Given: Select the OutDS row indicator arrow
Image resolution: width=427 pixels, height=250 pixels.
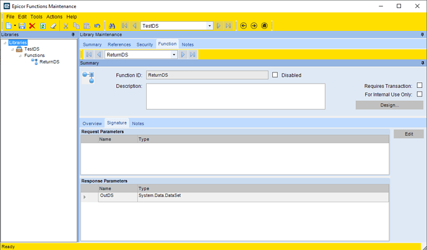Looking at the screenshot, I should (x=85, y=197).
